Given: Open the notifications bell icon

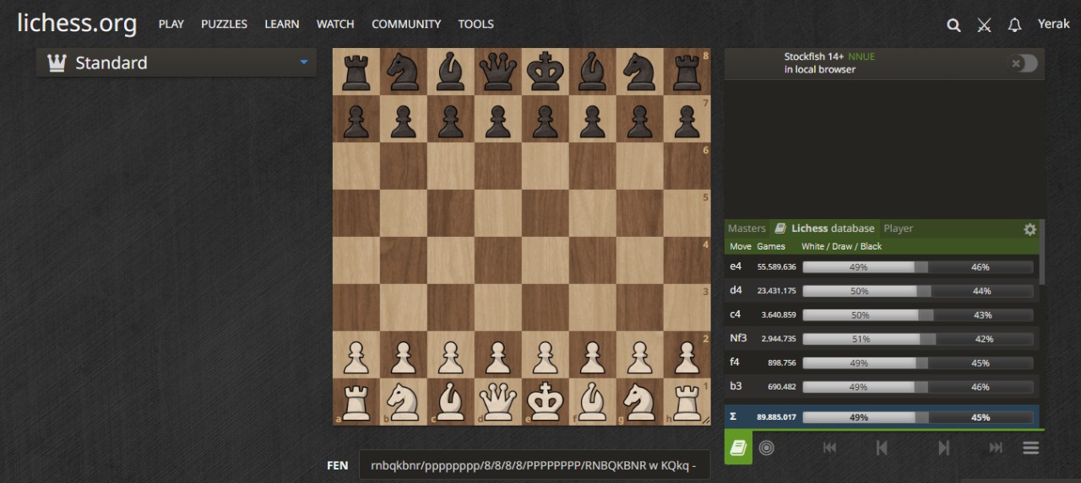Looking at the screenshot, I should tap(1014, 25).
